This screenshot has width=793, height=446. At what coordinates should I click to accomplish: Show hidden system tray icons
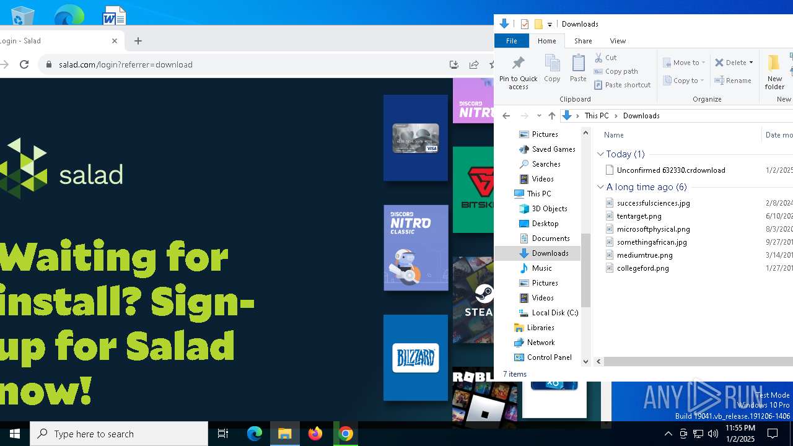point(668,434)
